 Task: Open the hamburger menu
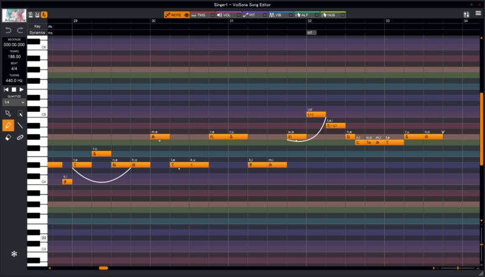[x=478, y=14]
